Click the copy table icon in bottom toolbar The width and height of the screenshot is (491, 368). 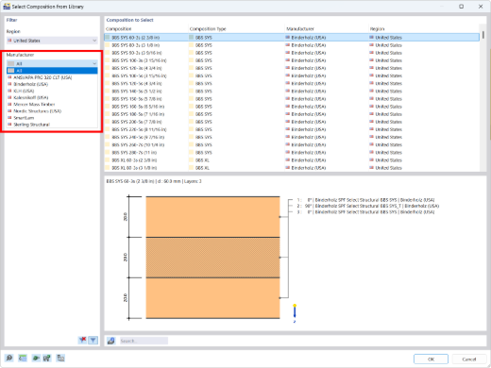click(x=60, y=358)
